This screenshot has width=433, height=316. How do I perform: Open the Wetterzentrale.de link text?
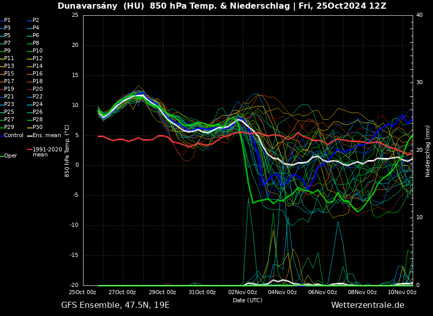click(367, 305)
